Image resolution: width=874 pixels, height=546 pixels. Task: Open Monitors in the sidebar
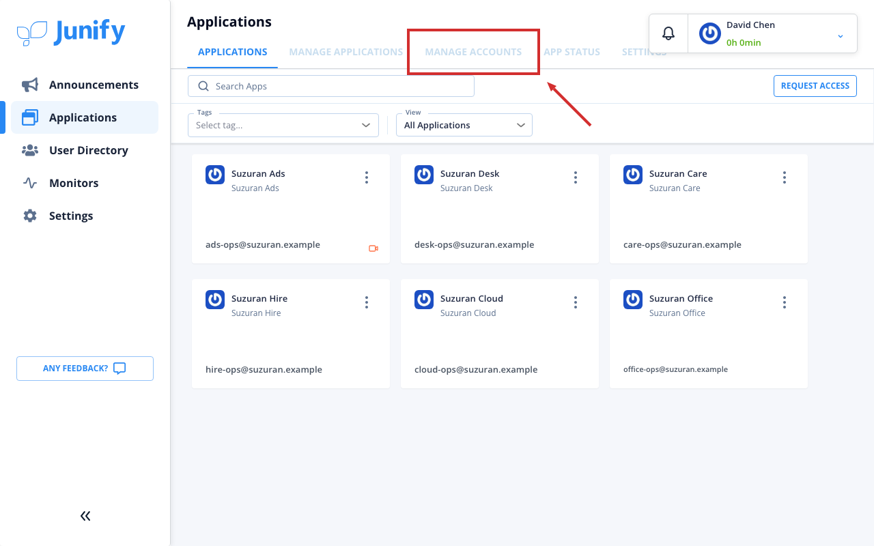(85, 183)
